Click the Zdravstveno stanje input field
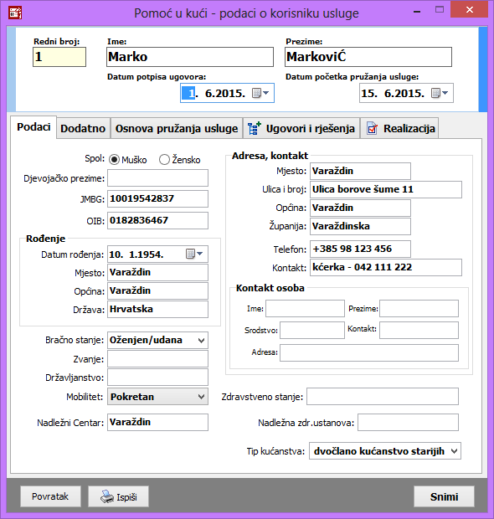494x519 pixels. coord(383,397)
